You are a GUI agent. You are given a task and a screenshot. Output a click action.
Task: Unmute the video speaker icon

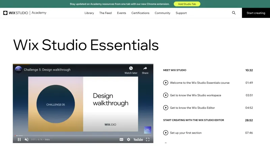click(x=27, y=140)
